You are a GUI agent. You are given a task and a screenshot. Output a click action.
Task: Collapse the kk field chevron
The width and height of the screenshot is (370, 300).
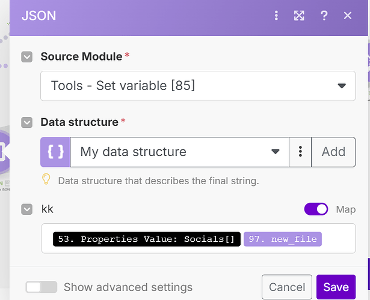(x=27, y=209)
